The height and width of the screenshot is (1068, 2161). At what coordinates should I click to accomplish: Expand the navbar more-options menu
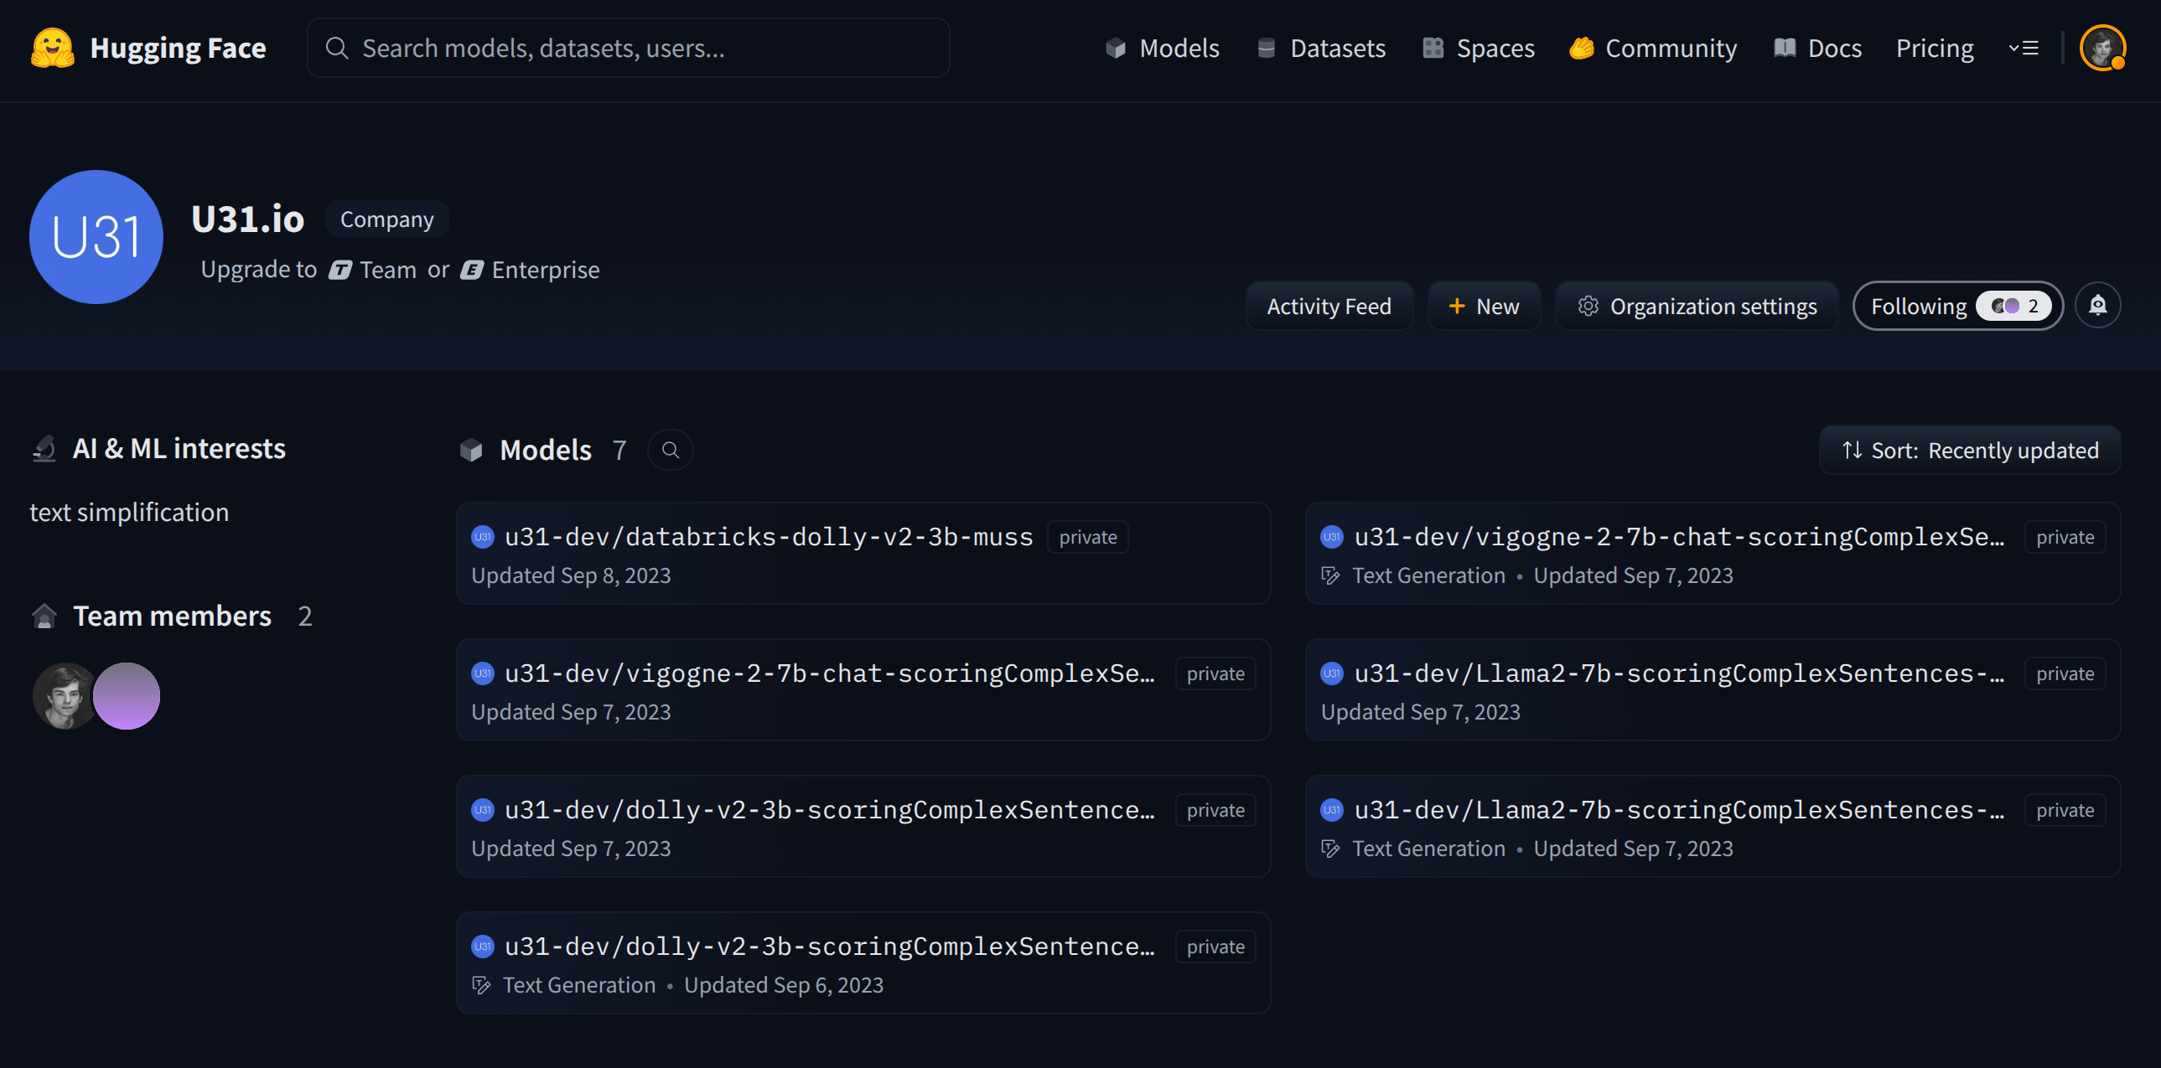(x=2023, y=49)
